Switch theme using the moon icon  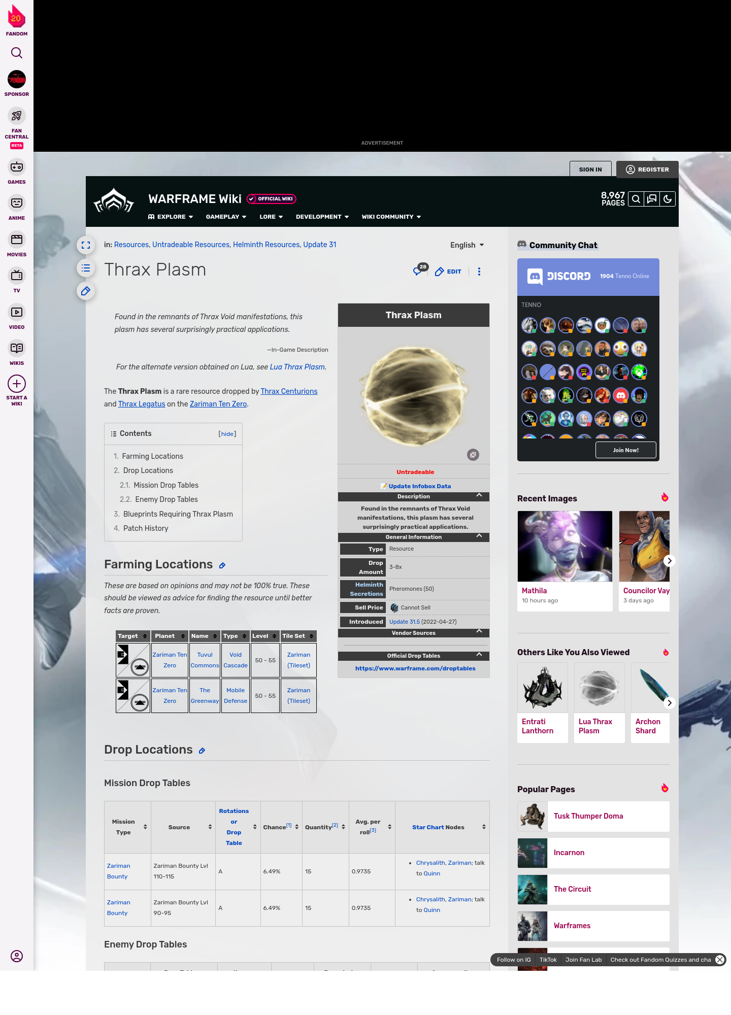pos(668,199)
